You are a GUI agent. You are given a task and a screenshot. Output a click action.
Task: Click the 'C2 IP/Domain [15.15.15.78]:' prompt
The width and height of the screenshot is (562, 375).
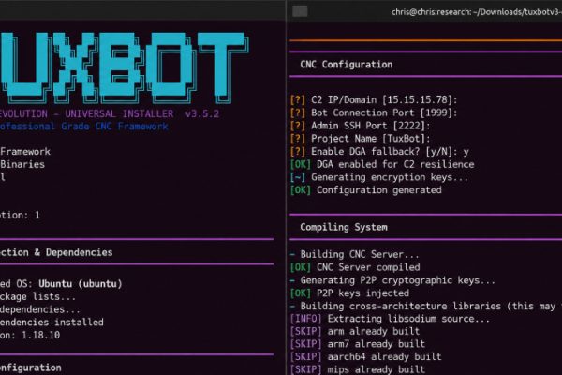(x=374, y=99)
